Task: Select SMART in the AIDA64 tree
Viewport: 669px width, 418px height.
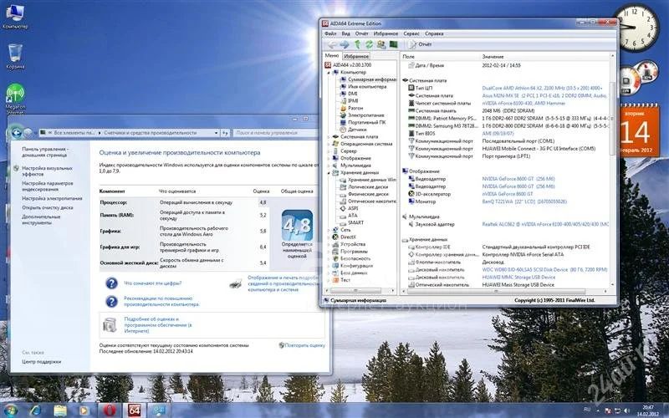Action: [x=355, y=222]
